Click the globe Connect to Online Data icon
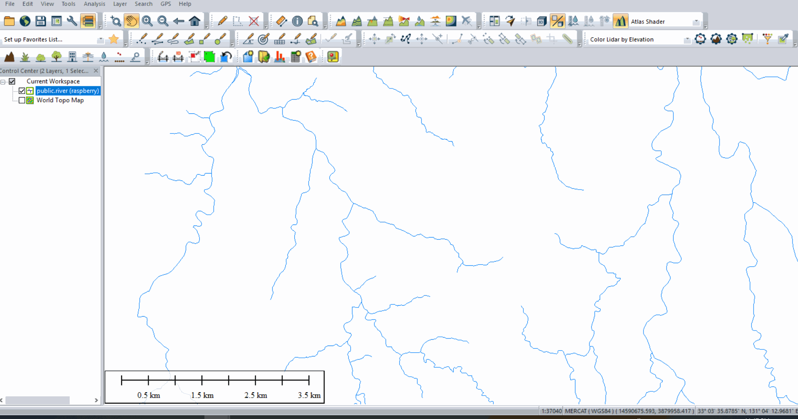 coord(25,21)
